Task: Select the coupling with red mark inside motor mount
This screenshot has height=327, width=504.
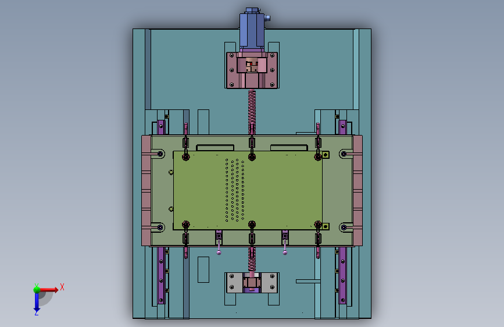Action: [252, 65]
